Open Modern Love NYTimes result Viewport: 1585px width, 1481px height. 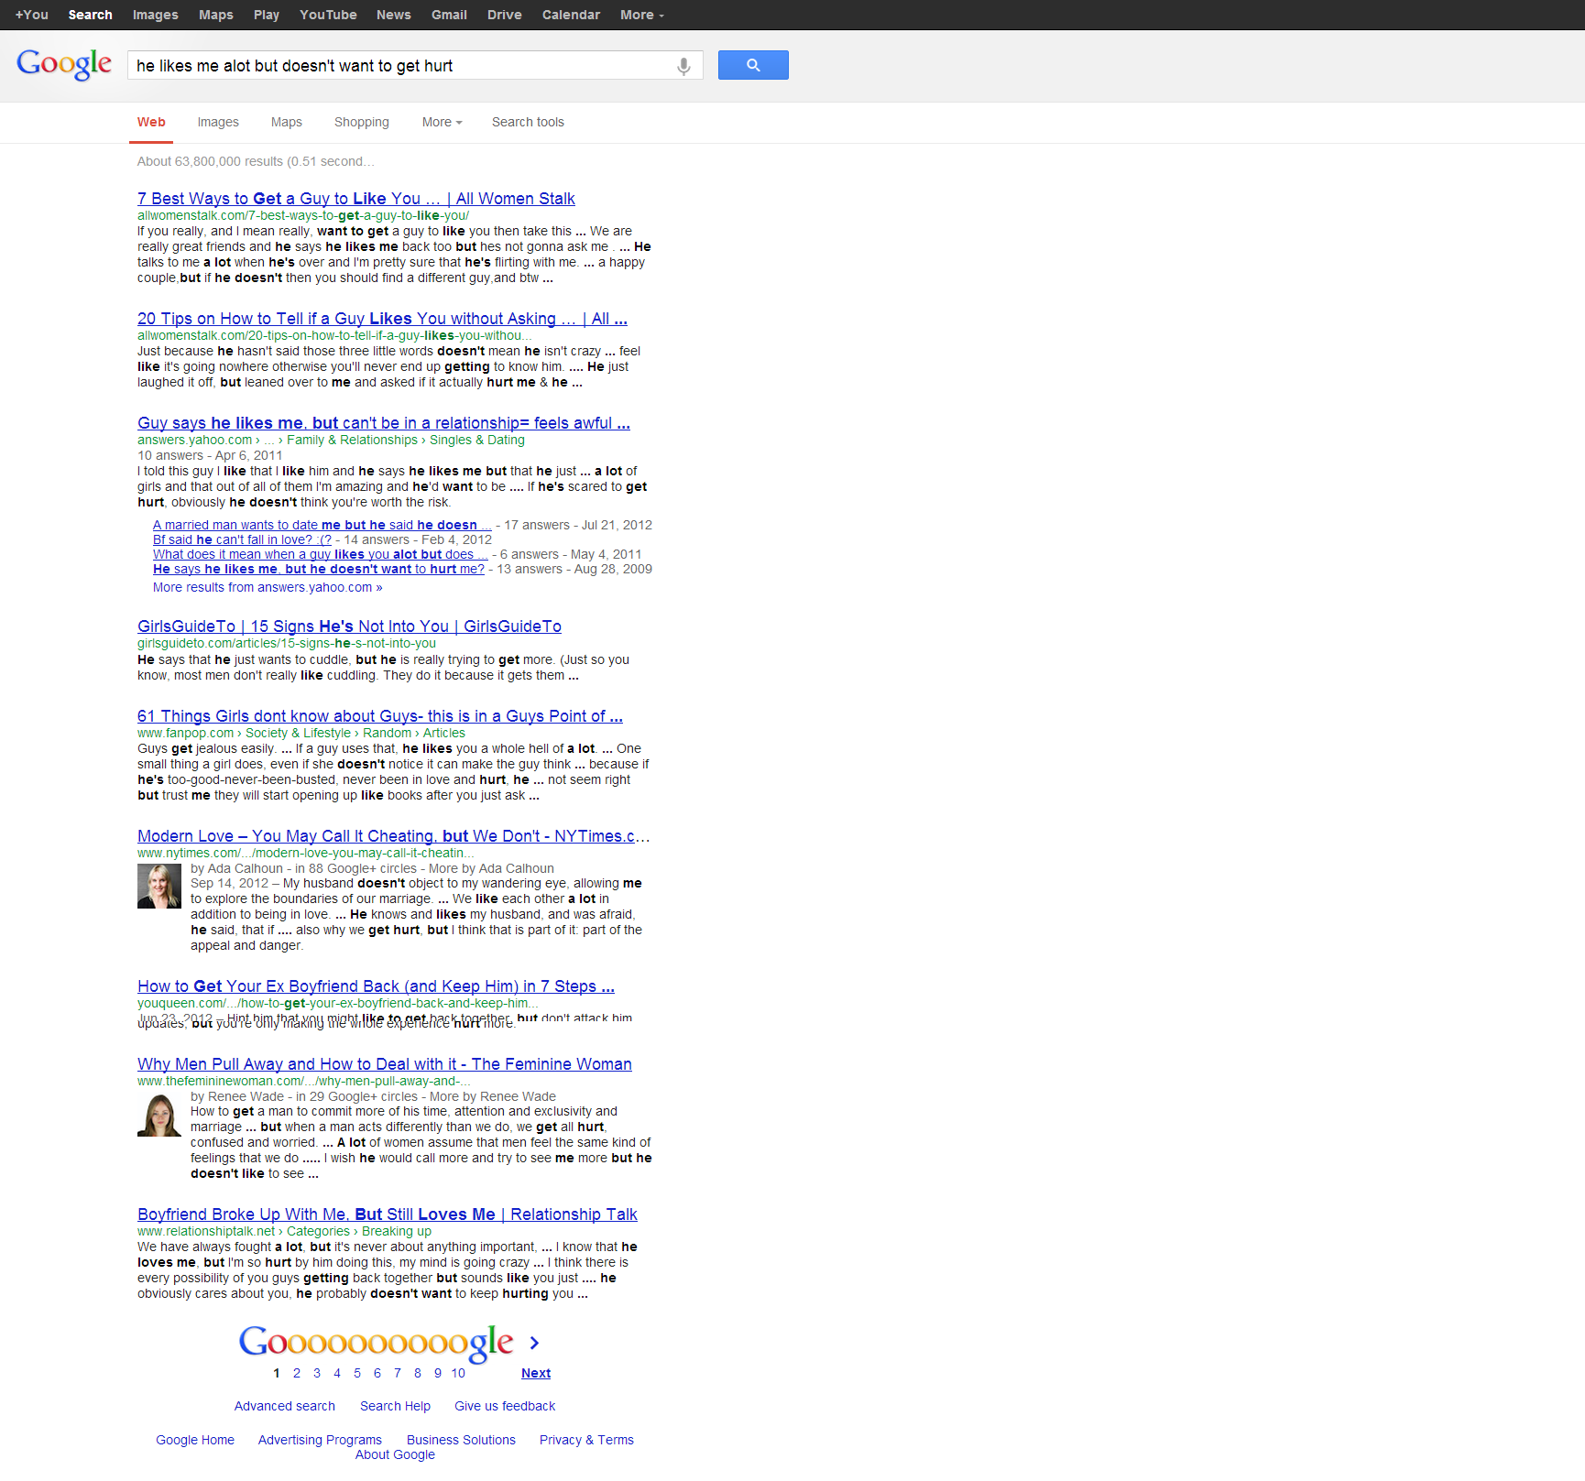(x=394, y=836)
